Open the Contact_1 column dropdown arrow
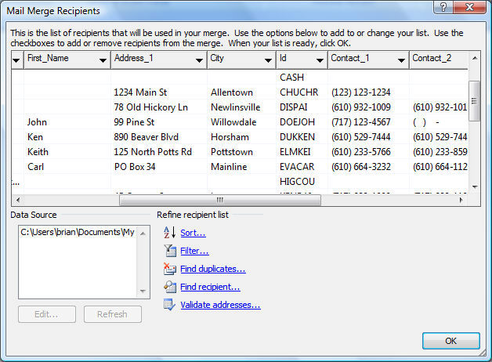492x362 pixels. pos(401,60)
